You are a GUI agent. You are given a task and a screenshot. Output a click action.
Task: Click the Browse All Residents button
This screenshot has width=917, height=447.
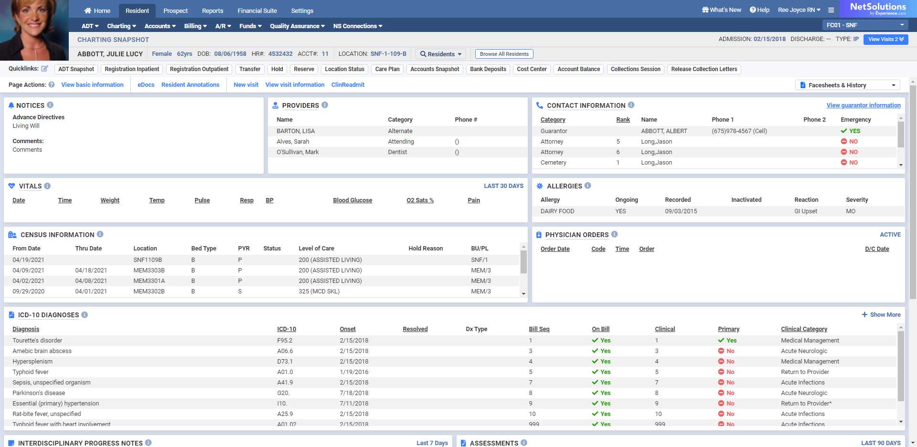coord(504,54)
